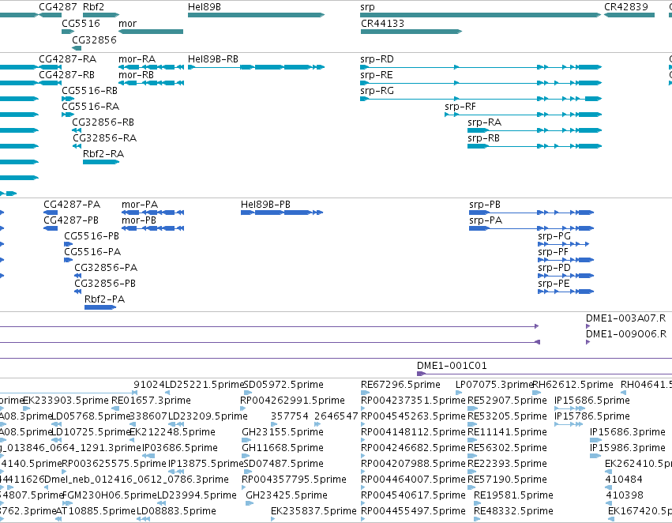
Task: Click the Hel89B gene label
Action: [x=205, y=7]
